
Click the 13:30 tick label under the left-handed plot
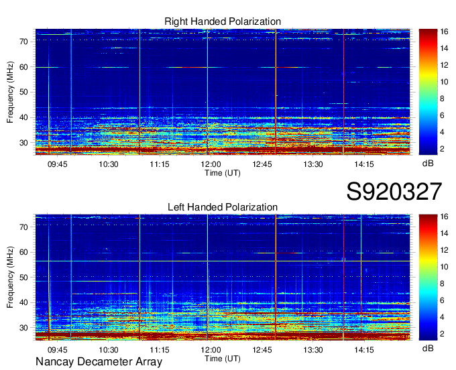313,350
